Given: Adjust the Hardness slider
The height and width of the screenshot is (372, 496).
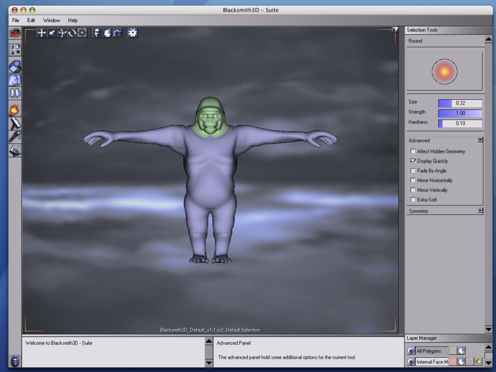Looking at the screenshot, I should click(x=460, y=123).
